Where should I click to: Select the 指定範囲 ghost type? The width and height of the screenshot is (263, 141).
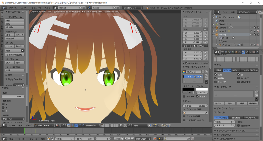(236, 118)
